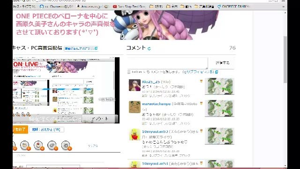Select the item icon with badge 5
This screenshot has height=169, width=300.
tap(66, 146)
